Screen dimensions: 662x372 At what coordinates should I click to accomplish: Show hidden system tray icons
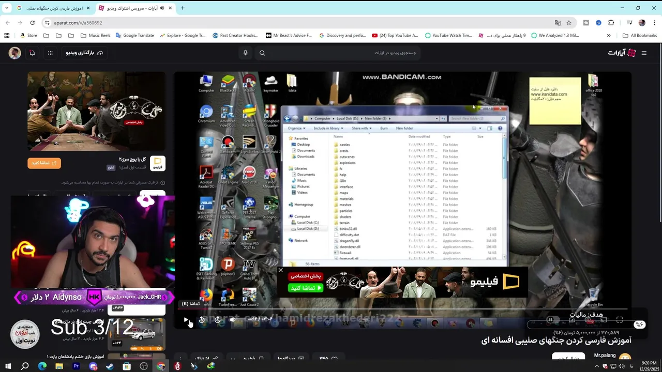[597, 366]
